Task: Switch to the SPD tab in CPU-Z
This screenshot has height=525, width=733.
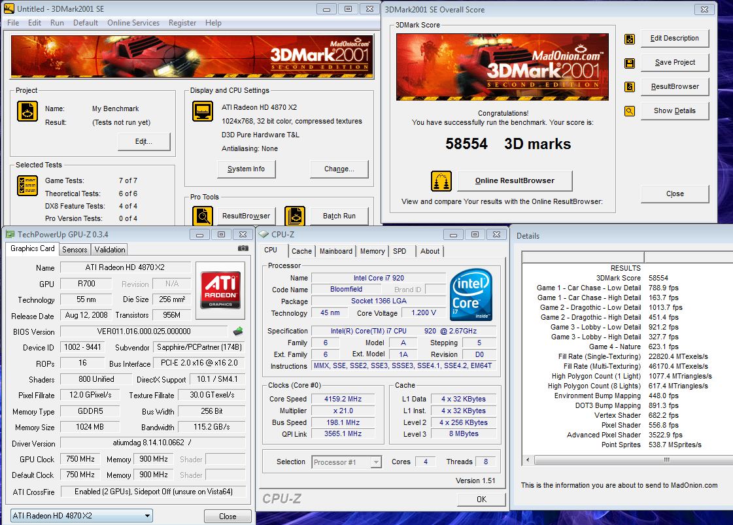Action: click(400, 251)
